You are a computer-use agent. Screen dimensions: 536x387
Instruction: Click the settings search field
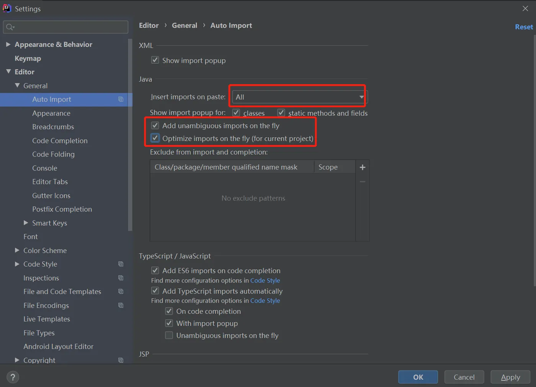click(x=65, y=27)
